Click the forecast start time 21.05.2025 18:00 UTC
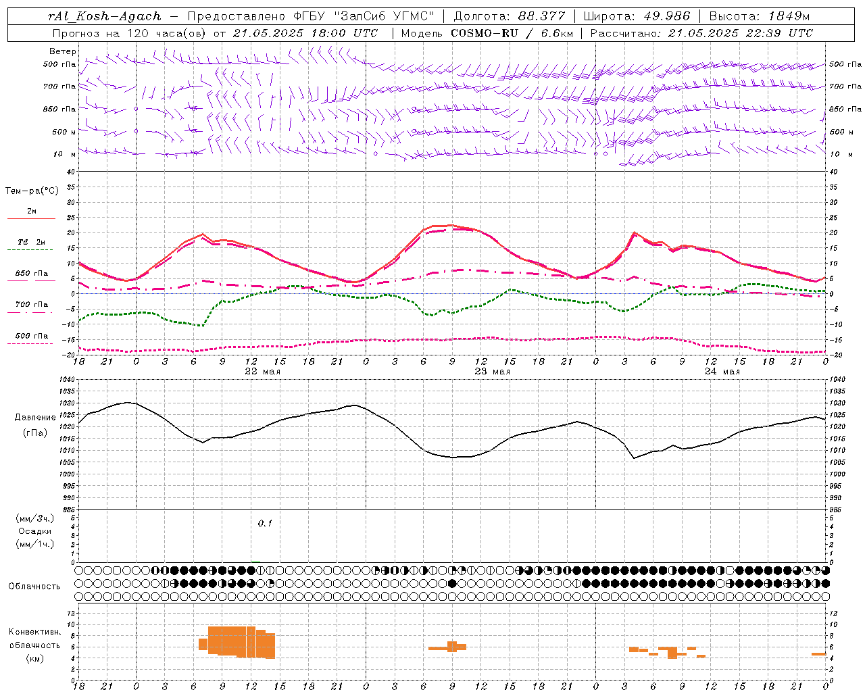 click(306, 33)
